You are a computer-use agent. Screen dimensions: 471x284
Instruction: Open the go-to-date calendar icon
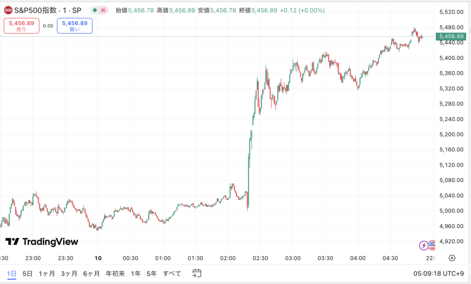(197, 273)
